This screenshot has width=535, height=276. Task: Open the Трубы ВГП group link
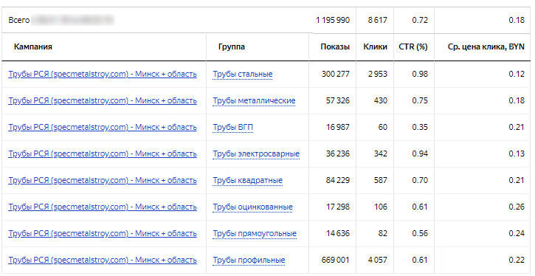pos(233,127)
